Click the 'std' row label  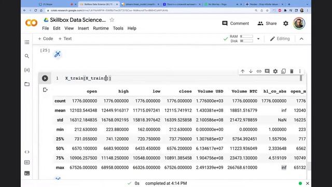tap(60, 120)
